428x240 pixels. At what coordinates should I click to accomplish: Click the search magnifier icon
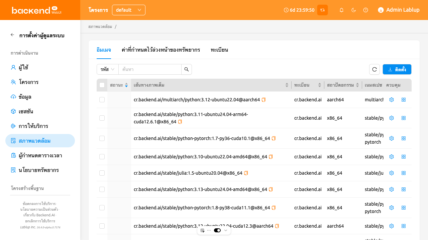(x=187, y=69)
